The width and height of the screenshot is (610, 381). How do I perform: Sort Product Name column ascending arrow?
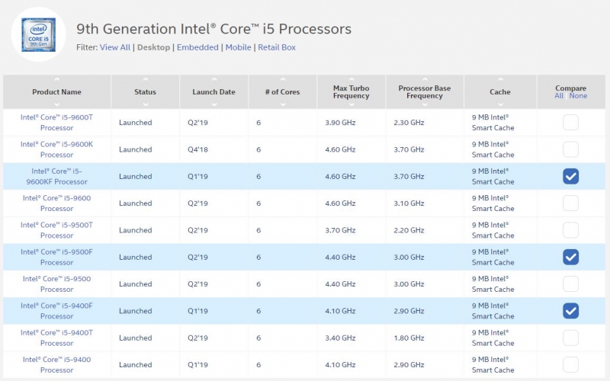pyautogui.click(x=56, y=80)
